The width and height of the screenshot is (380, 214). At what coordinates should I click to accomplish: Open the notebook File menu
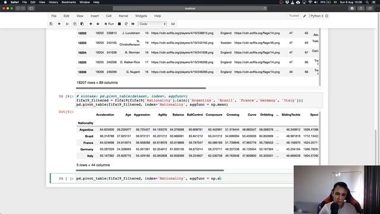tap(54, 16)
